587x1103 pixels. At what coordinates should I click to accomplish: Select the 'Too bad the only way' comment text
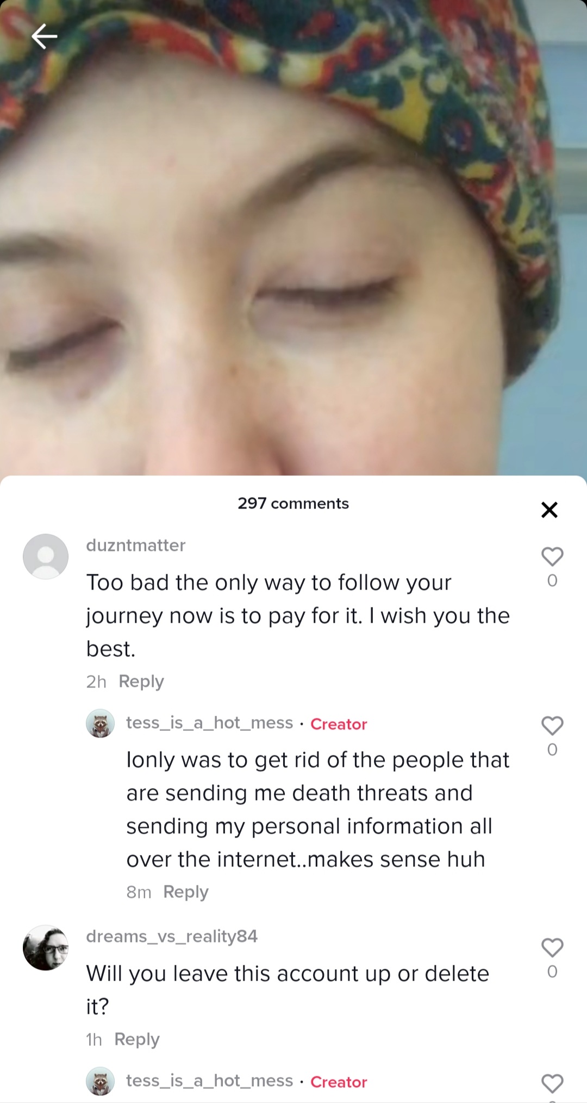(x=298, y=616)
